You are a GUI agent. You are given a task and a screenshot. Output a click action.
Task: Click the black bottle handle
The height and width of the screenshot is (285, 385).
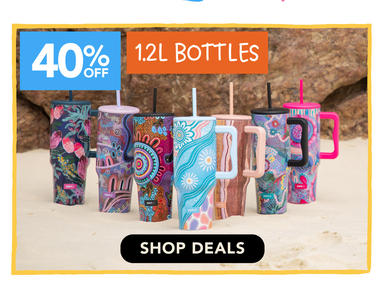298,141
